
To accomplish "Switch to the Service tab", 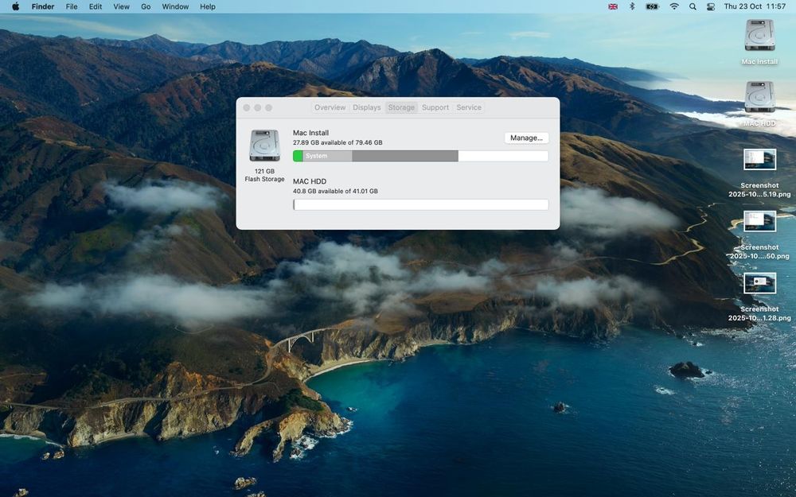I will click(x=469, y=107).
